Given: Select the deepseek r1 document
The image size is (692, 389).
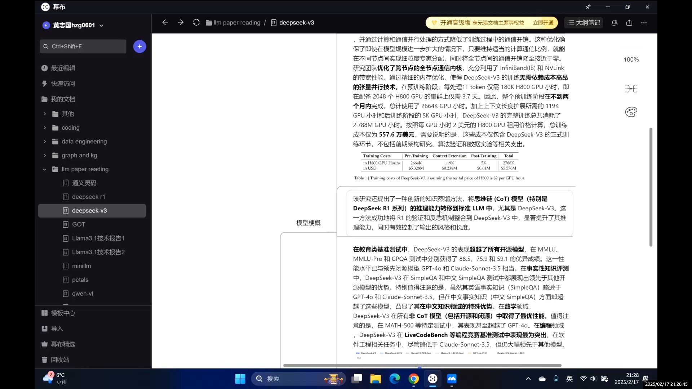Looking at the screenshot, I should click(88, 197).
